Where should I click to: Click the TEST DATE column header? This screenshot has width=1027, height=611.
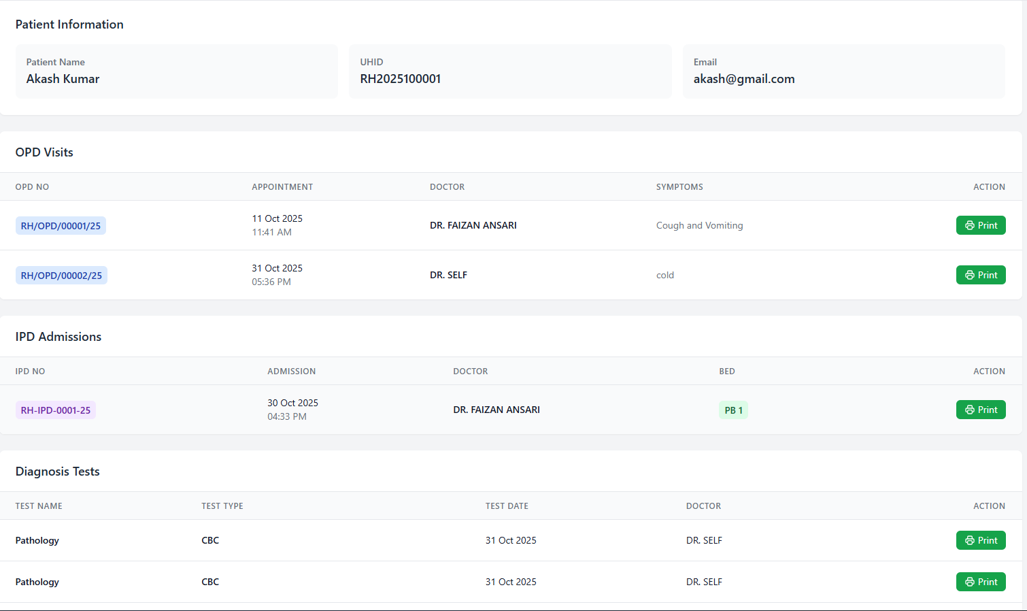507,506
